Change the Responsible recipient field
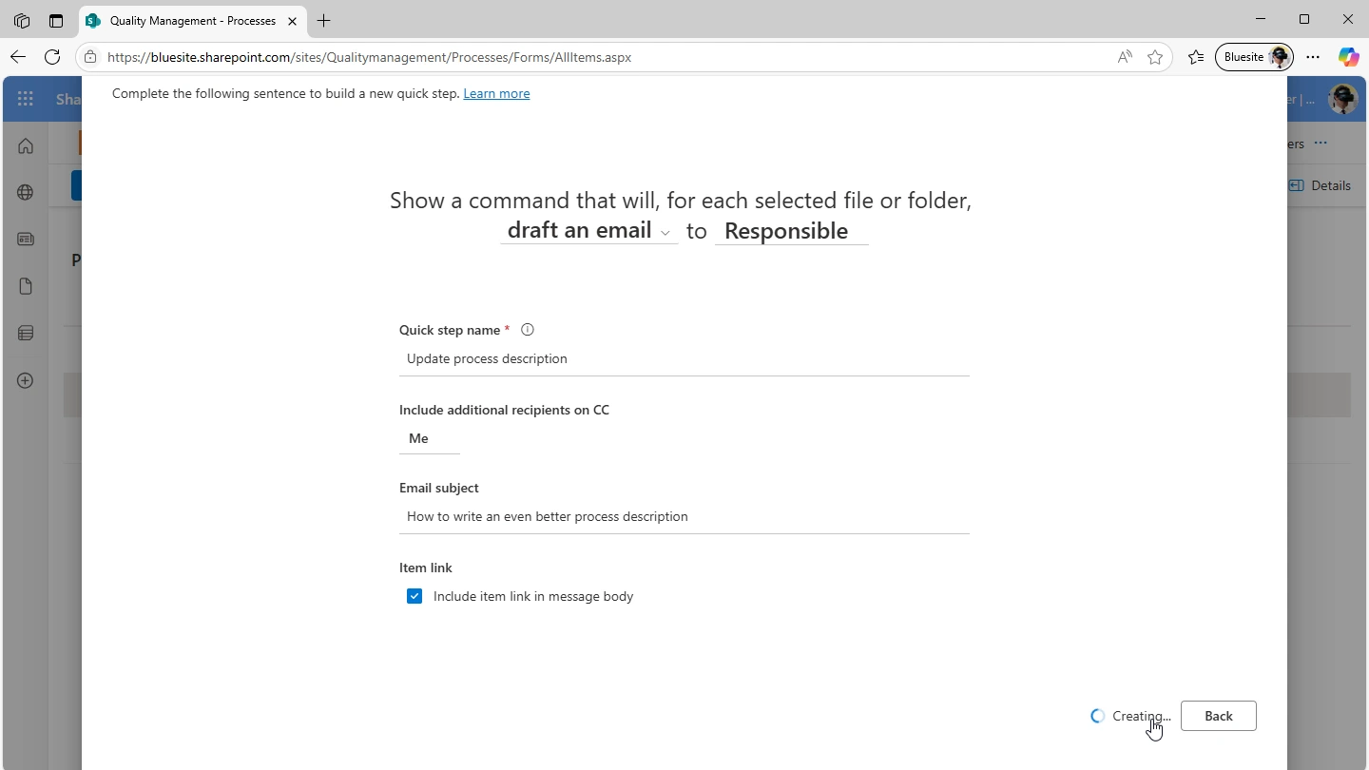The width and height of the screenshot is (1369, 770). pos(791,231)
